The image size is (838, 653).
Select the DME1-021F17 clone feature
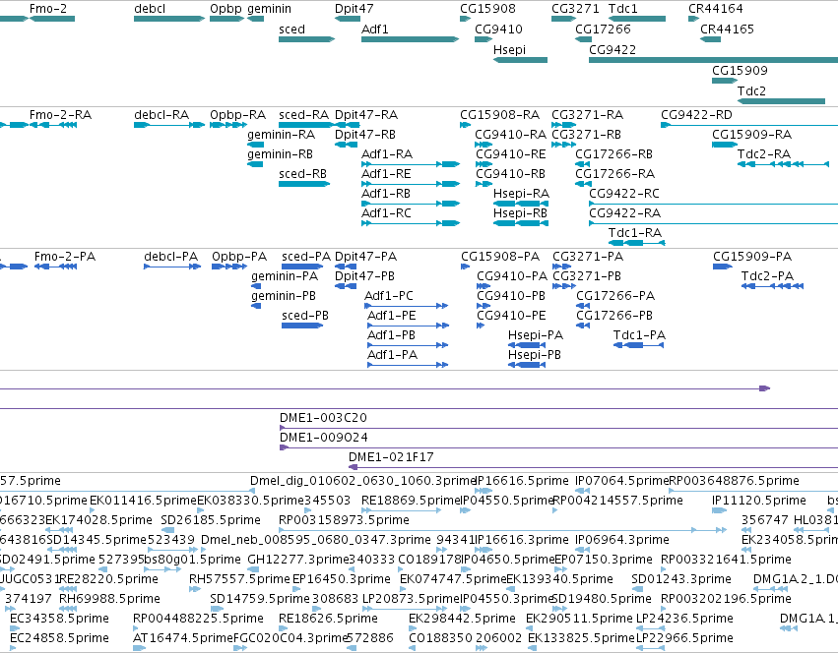pyautogui.click(x=593, y=467)
